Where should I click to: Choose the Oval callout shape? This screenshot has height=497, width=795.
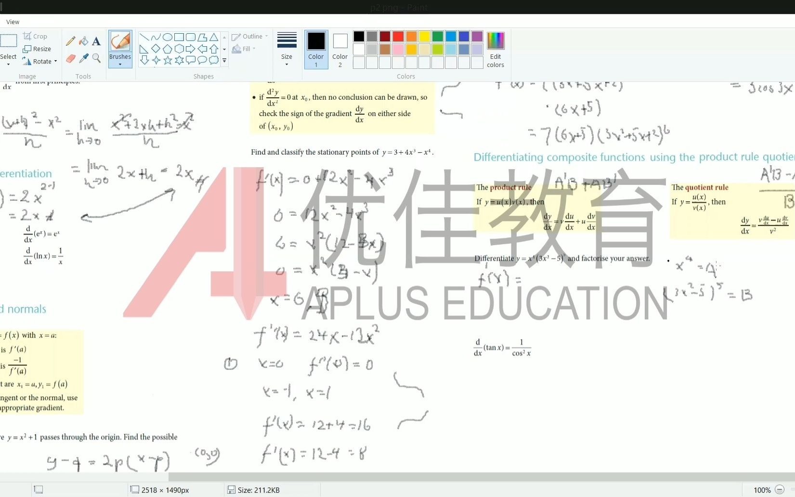(x=202, y=60)
